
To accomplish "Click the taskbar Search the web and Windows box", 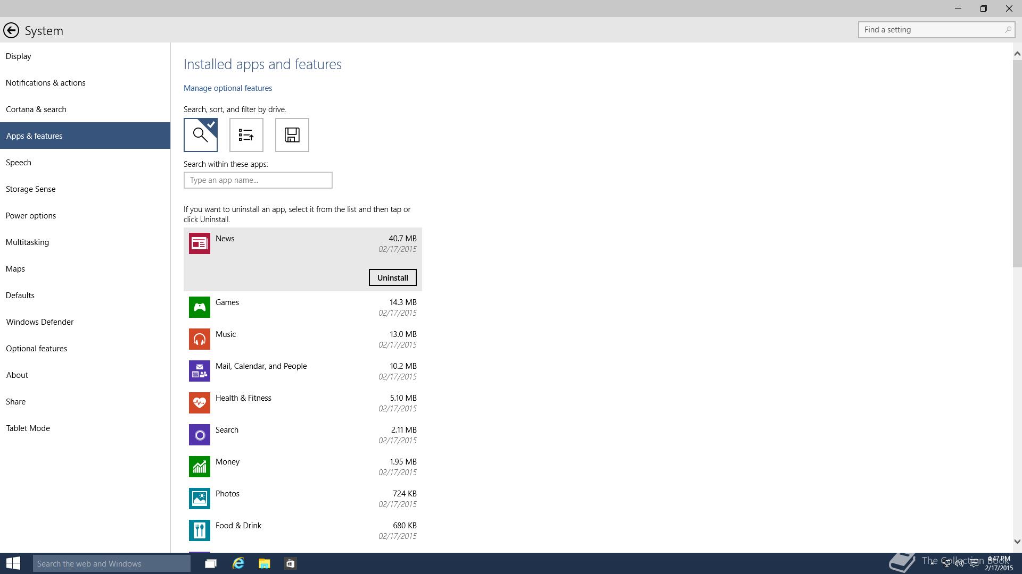I will pos(112,563).
